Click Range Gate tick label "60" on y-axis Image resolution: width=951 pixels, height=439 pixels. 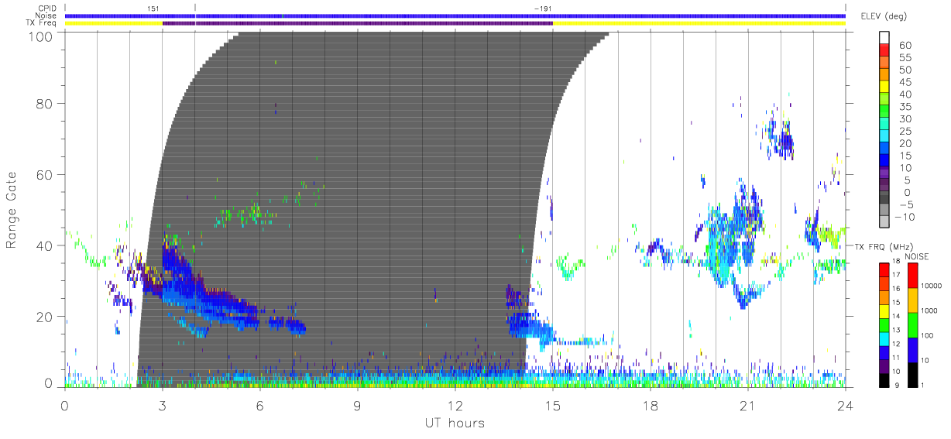[x=46, y=174]
